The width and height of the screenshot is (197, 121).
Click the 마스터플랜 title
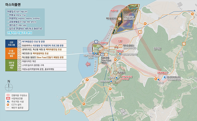coord(13,5)
